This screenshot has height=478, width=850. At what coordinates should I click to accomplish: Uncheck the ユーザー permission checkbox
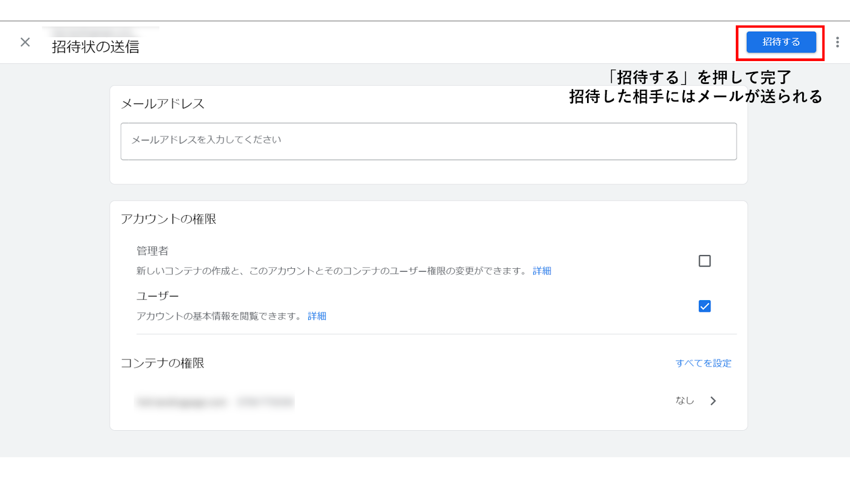[x=704, y=306]
